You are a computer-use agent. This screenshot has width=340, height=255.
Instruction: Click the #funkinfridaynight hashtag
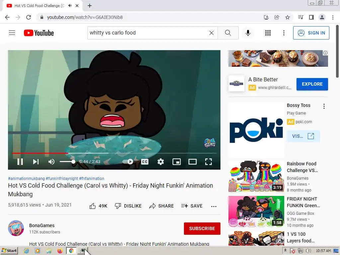[x=62, y=178]
